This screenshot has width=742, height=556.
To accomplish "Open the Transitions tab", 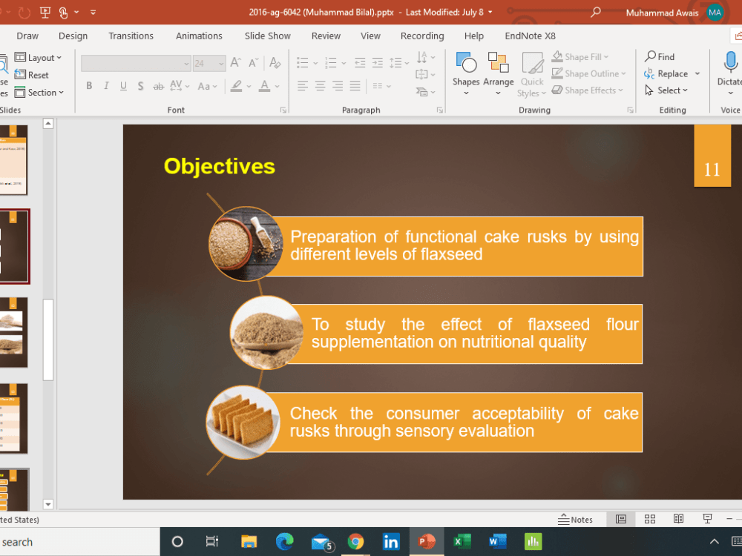I will [x=131, y=36].
